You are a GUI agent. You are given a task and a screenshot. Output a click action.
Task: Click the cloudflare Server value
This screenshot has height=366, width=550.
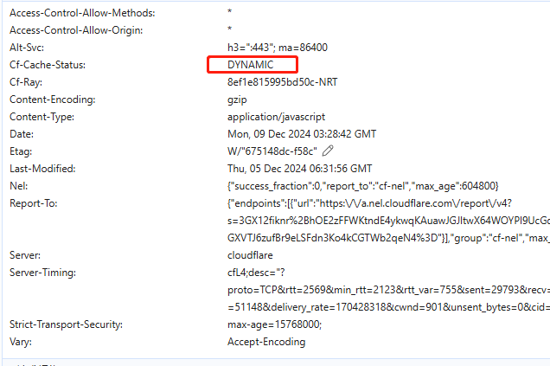point(250,255)
